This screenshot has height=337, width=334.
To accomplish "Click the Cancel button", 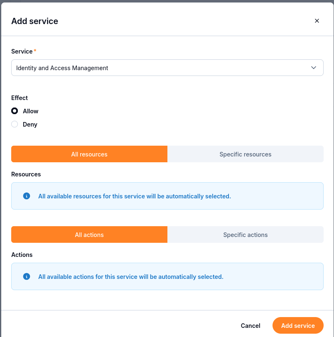I will point(250,326).
